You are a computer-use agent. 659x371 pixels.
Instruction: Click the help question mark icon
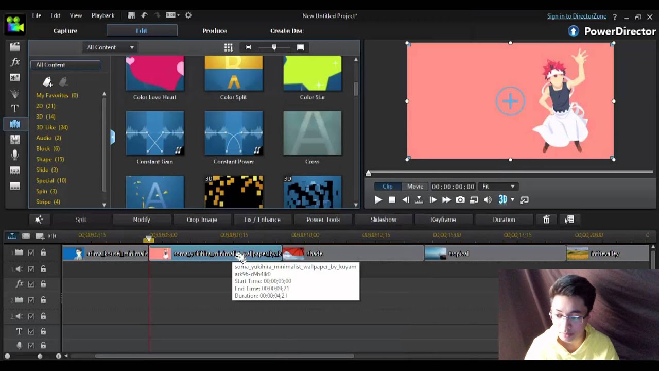614,17
